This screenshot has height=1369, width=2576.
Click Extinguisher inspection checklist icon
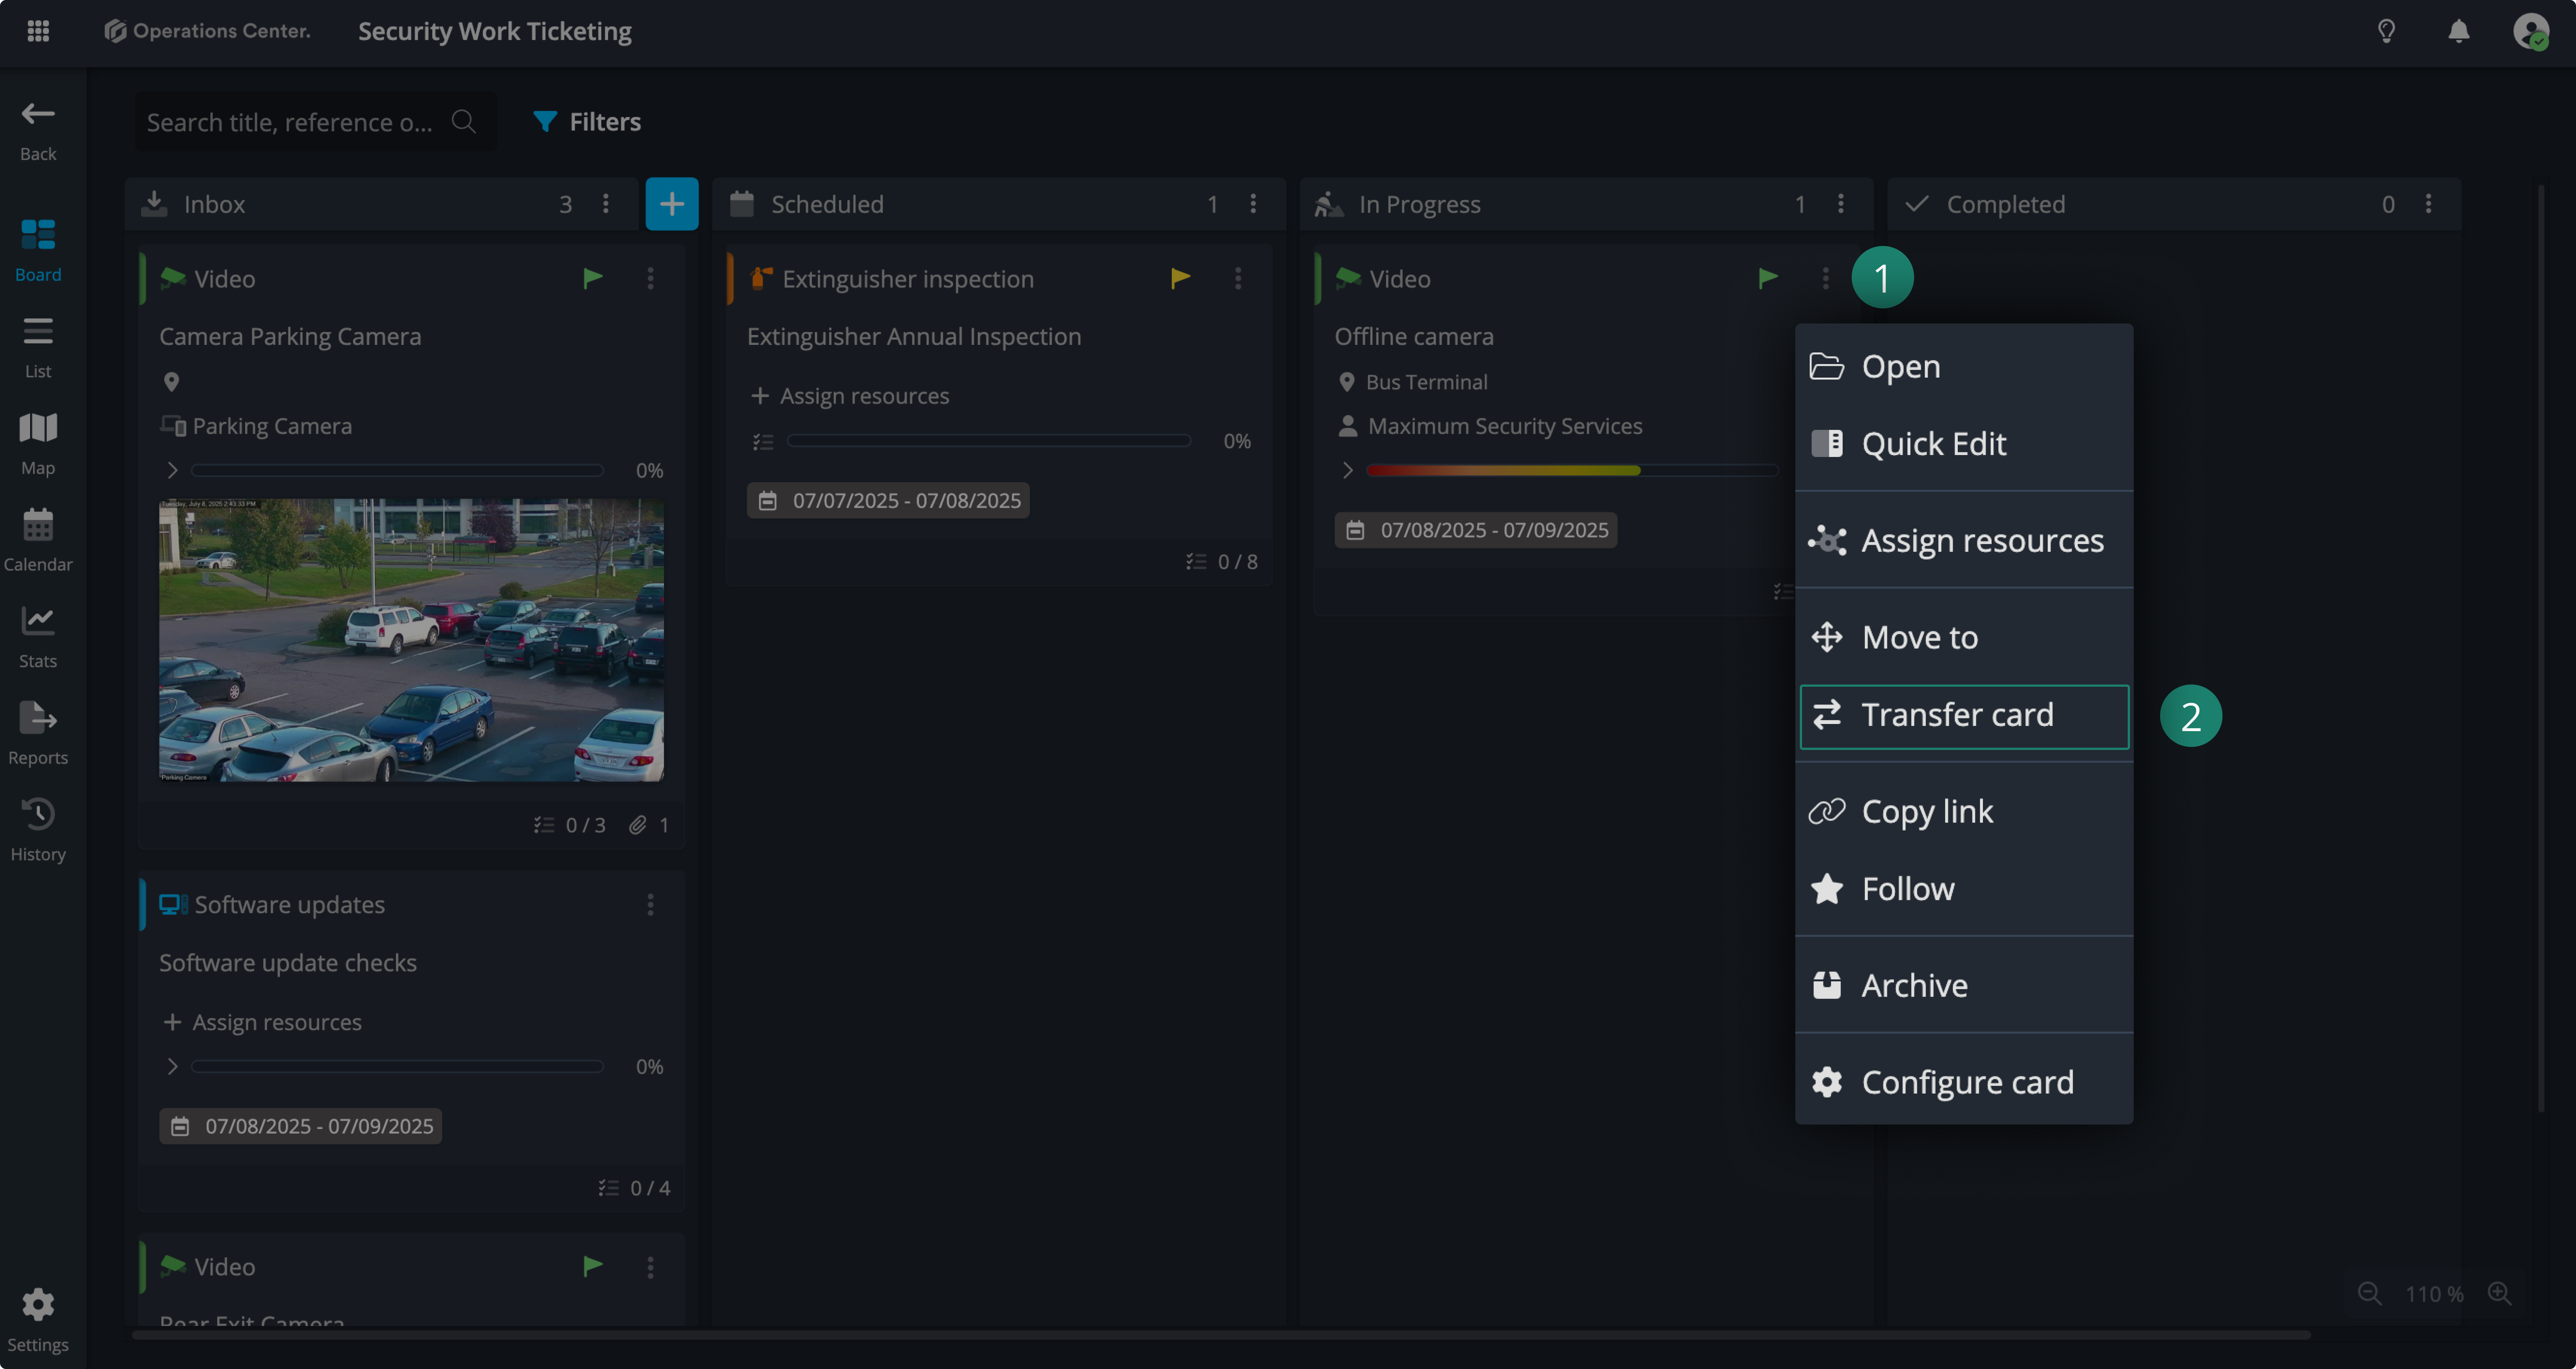[763, 441]
